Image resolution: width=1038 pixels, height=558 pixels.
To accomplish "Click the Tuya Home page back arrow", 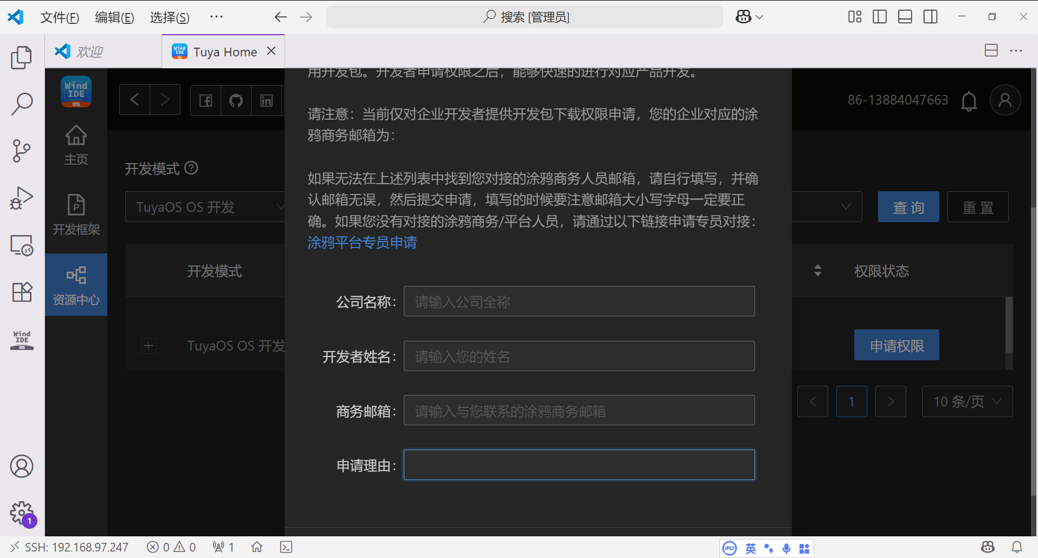I will pos(134,100).
